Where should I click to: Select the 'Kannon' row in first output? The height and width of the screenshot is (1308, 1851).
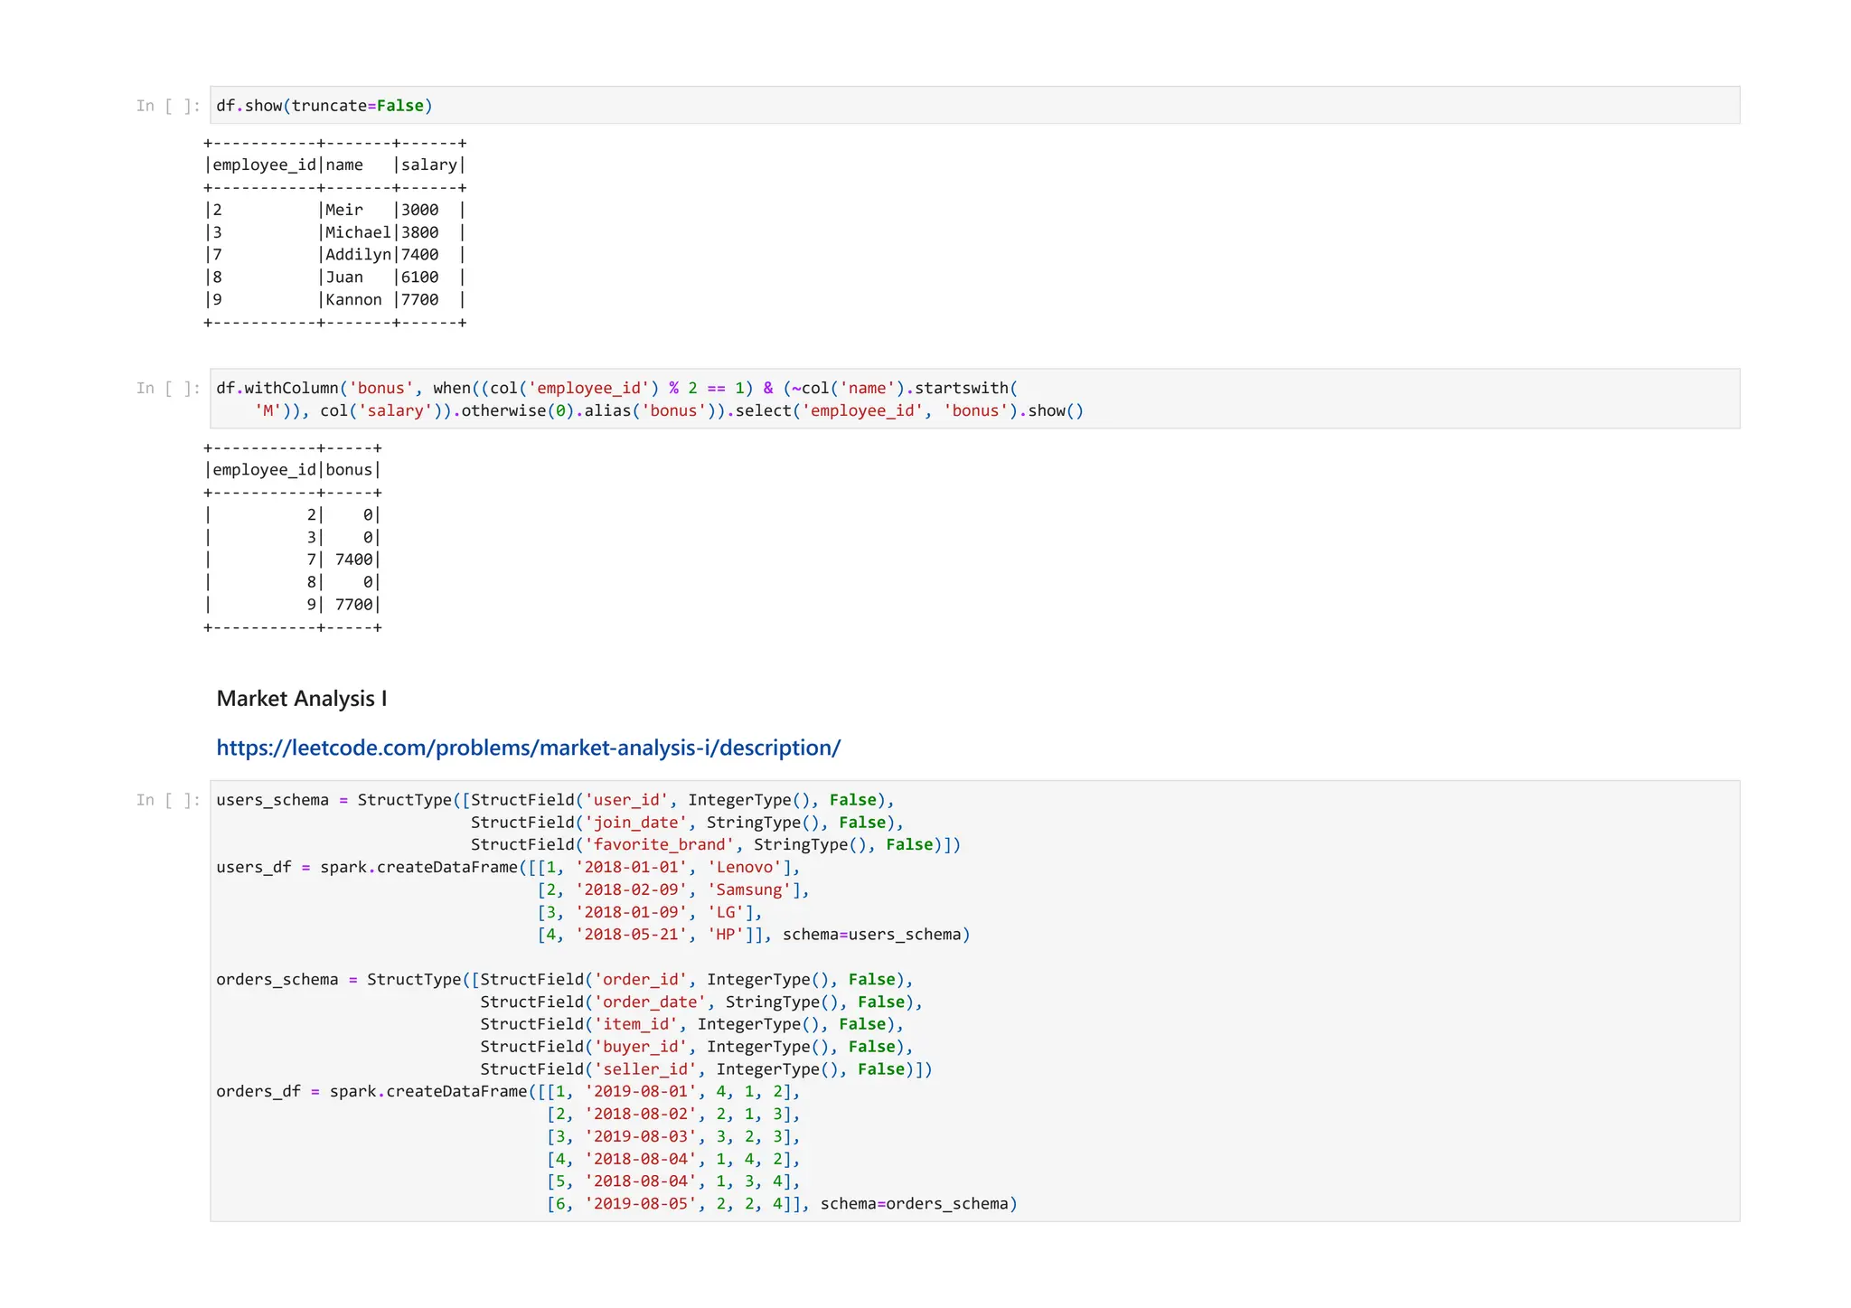[334, 300]
